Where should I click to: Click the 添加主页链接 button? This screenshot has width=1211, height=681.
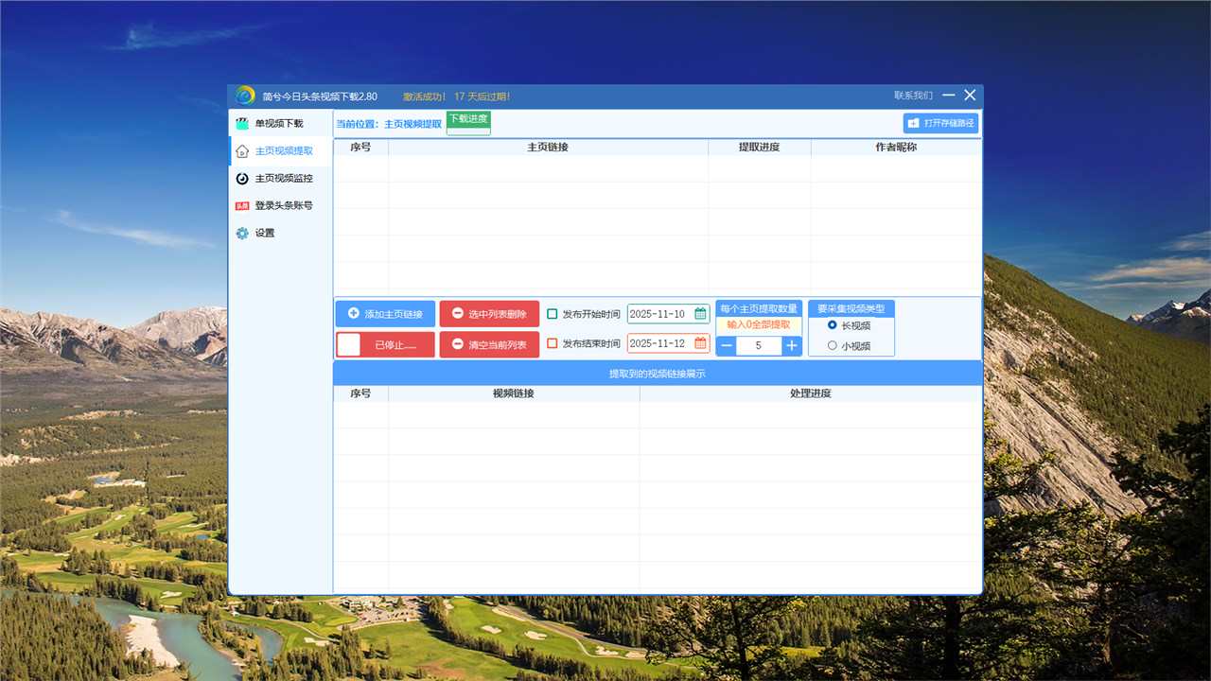(385, 314)
